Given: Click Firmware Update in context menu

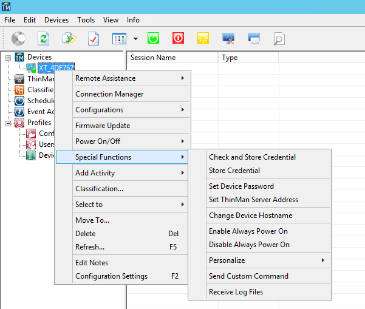Looking at the screenshot, I should [x=103, y=126].
